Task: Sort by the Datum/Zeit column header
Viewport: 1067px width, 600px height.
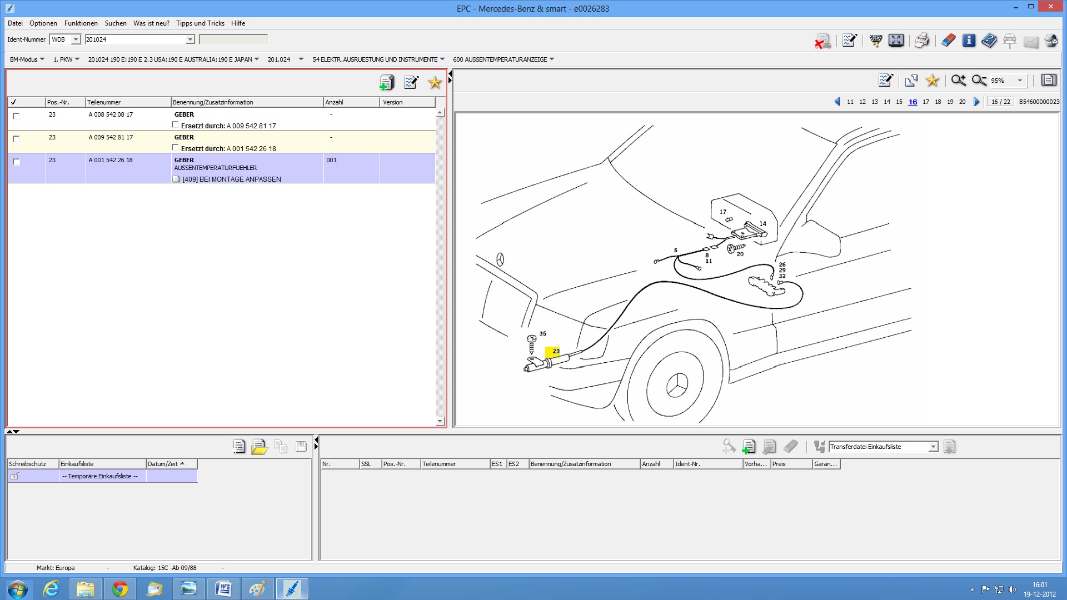Action: [x=171, y=464]
